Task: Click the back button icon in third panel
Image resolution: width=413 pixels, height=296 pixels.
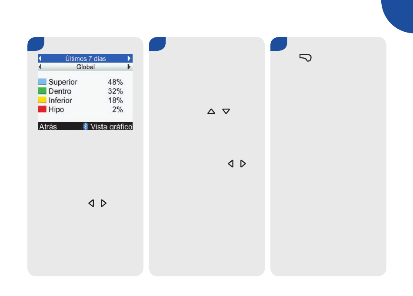Action: click(x=306, y=58)
